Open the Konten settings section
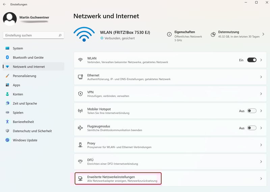 pos(18,94)
